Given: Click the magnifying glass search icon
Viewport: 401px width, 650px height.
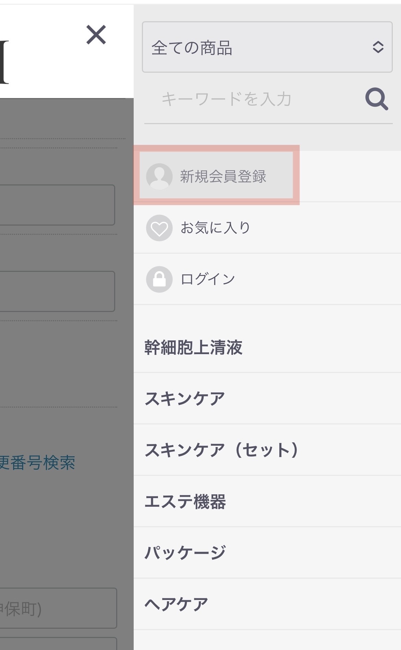Looking at the screenshot, I should click(377, 99).
